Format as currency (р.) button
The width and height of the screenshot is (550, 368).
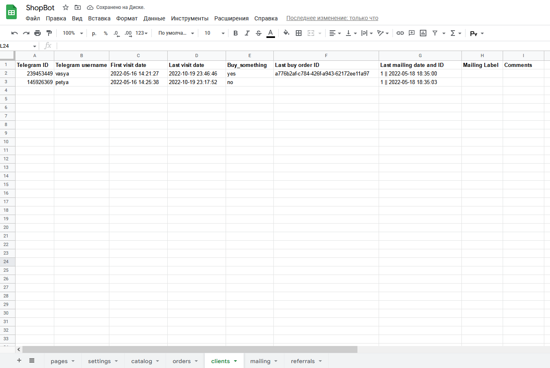(x=94, y=33)
